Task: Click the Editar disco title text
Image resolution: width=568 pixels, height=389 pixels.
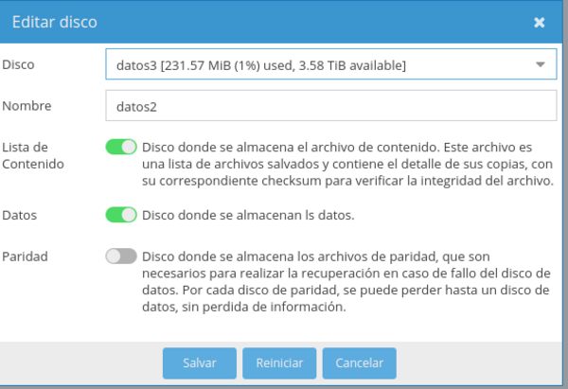Action: [x=55, y=21]
